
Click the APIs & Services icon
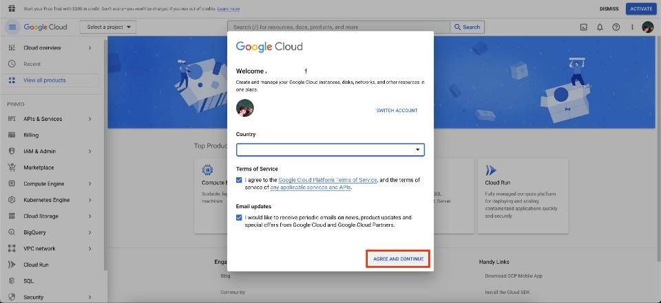[12, 119]
